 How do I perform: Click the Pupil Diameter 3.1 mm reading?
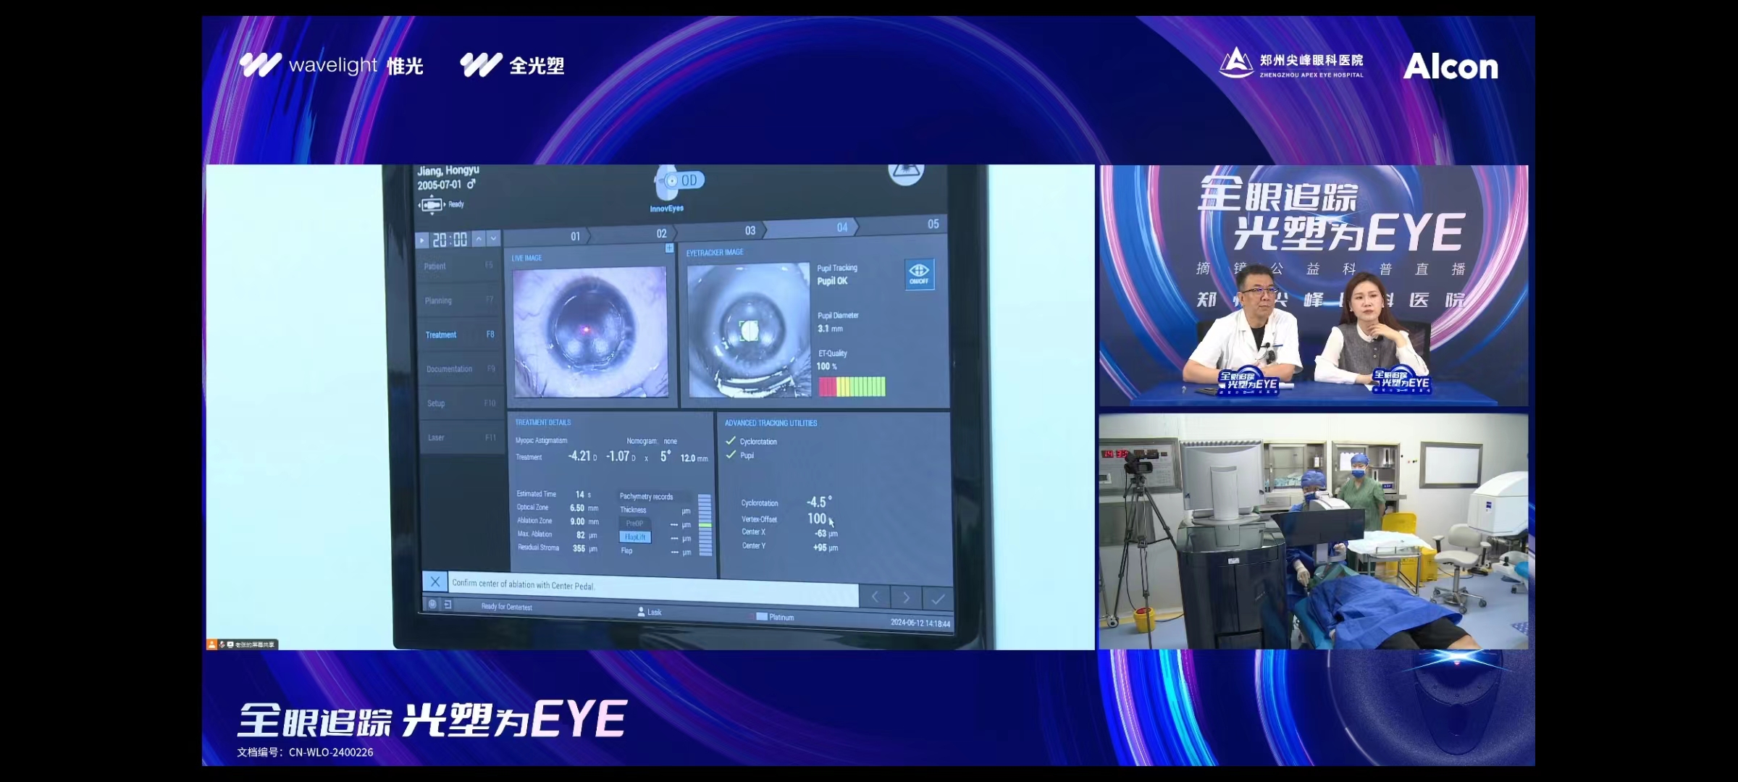pyautogui.click(x=830, y=329)
